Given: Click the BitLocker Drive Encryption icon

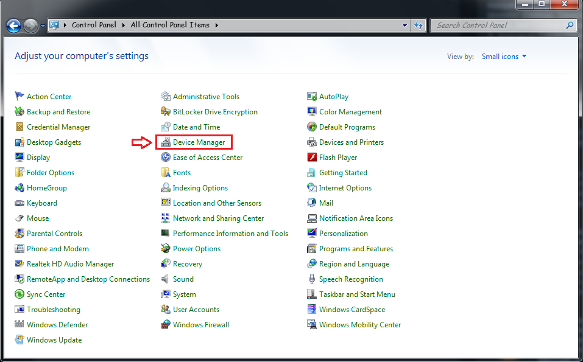Looking at the screenshot, I should coord(166,112).
